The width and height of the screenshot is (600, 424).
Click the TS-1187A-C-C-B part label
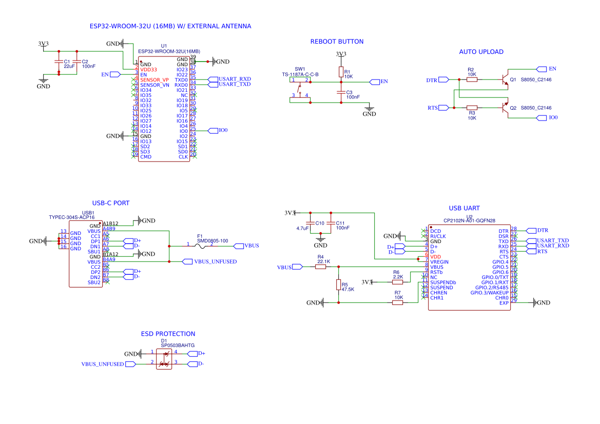pos(300,74)
